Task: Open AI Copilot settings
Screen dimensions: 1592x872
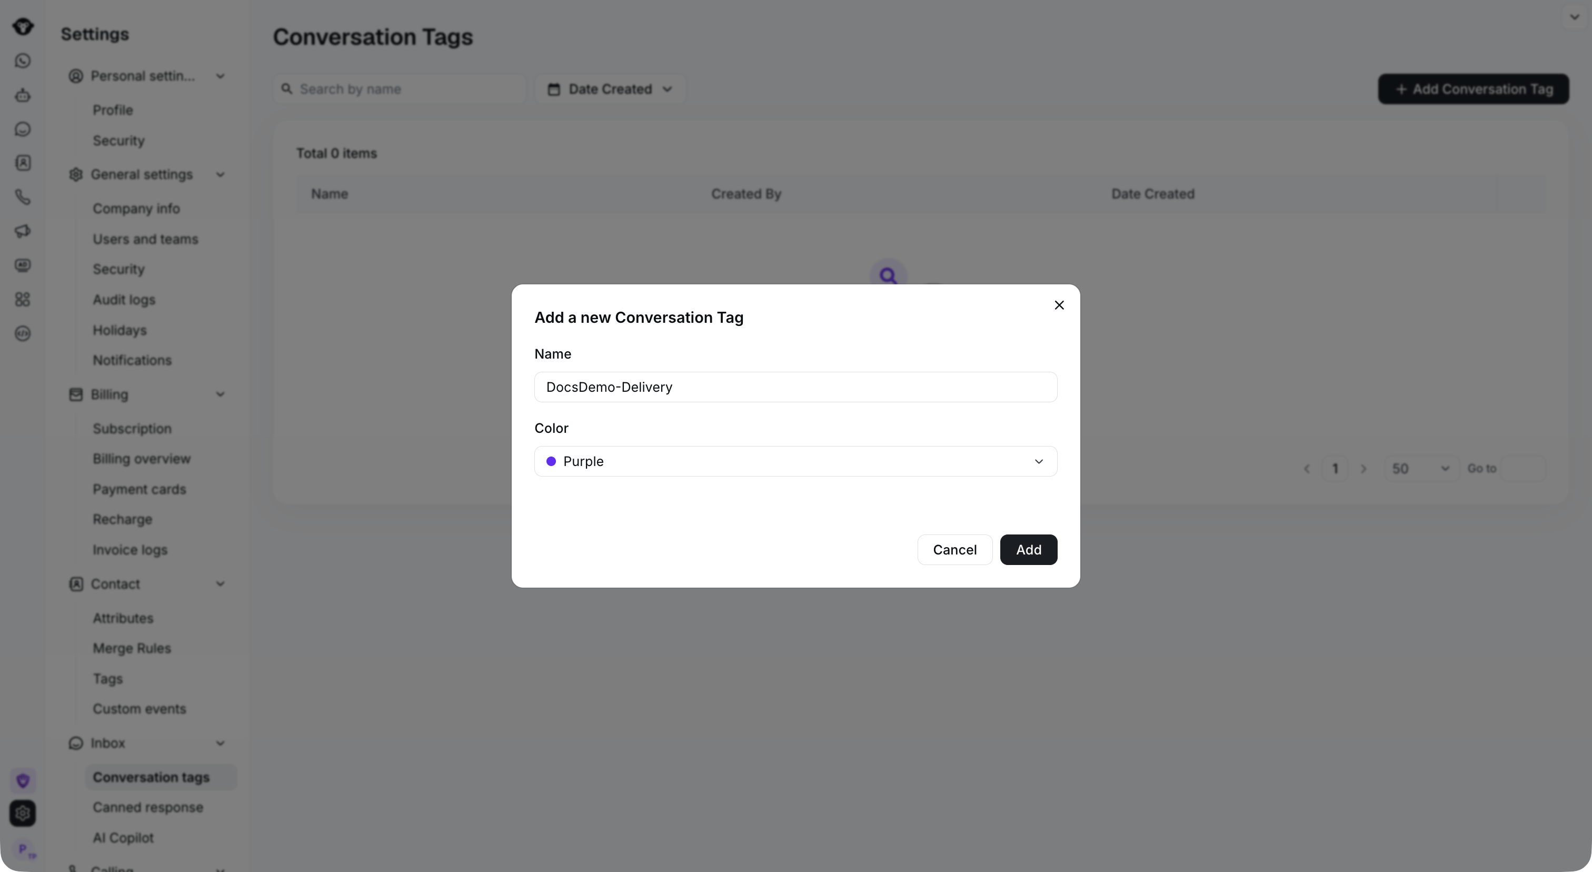Action: 123,838
